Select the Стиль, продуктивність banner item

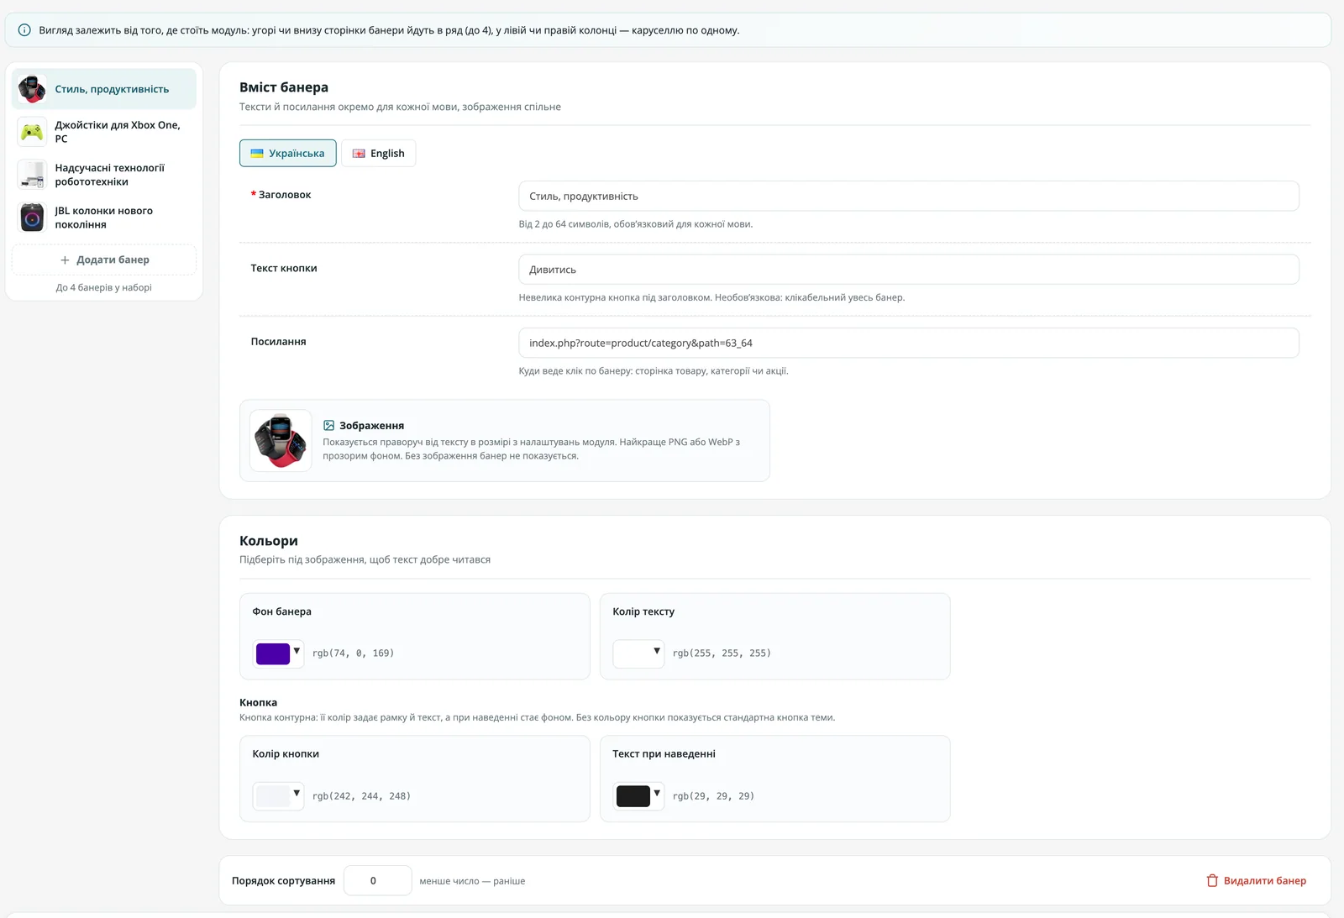click(104, 89)
